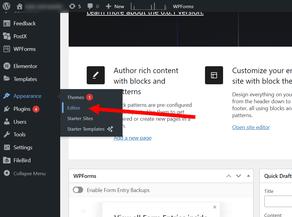Follow the Open site editor link

point(251,127)
